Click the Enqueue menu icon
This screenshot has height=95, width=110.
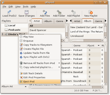[21, 41]
